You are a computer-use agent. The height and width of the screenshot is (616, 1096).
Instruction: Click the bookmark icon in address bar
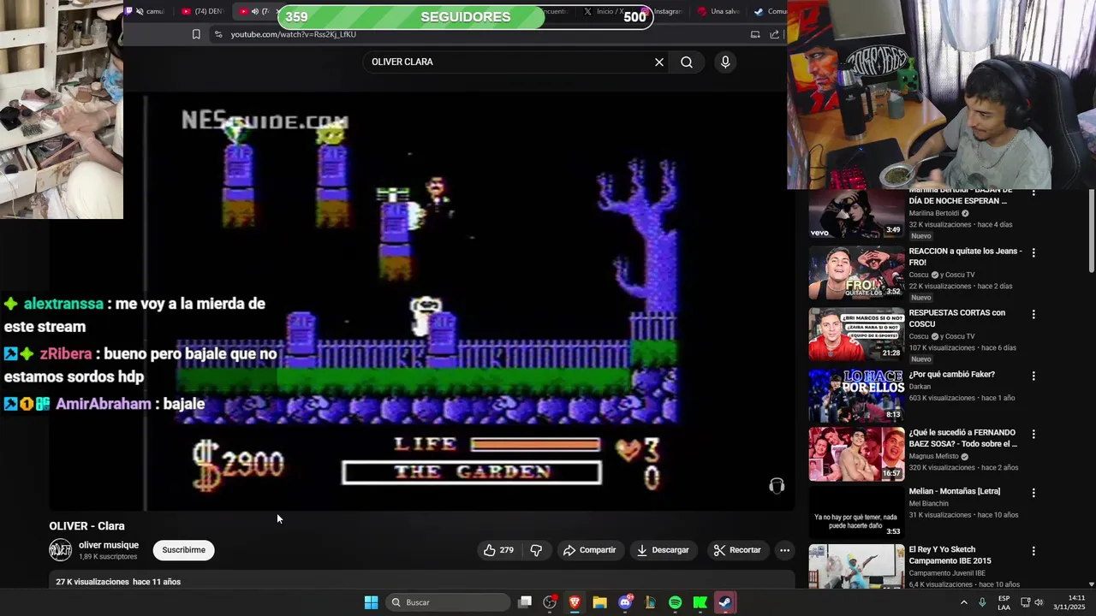pyautogui.click(x=196, y=34)
